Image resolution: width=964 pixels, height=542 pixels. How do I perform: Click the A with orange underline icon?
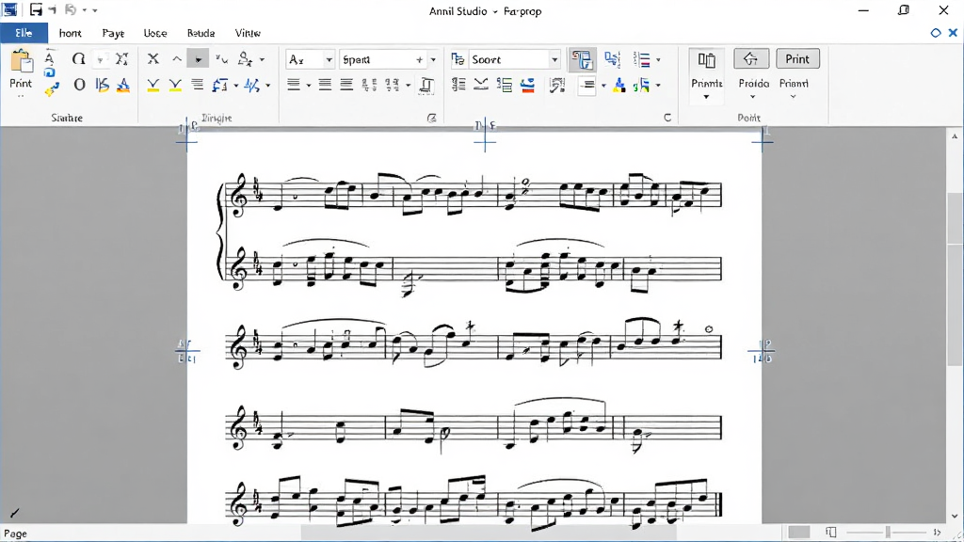pyautogui.click(x=123, y=85)
